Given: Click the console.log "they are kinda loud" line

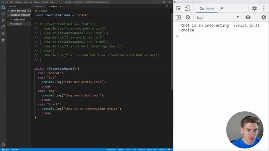Looking at the screenshot, I should tap(72, 95).
